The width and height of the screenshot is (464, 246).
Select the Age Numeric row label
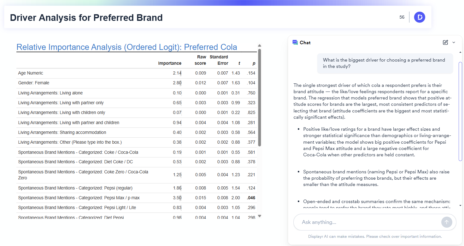point(31,73)
